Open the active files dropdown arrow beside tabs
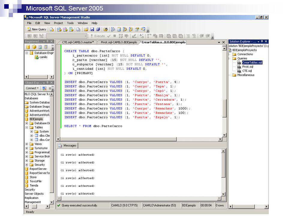Screen dimensions: 288x216 pyautogui.click(x=219, y=42)
